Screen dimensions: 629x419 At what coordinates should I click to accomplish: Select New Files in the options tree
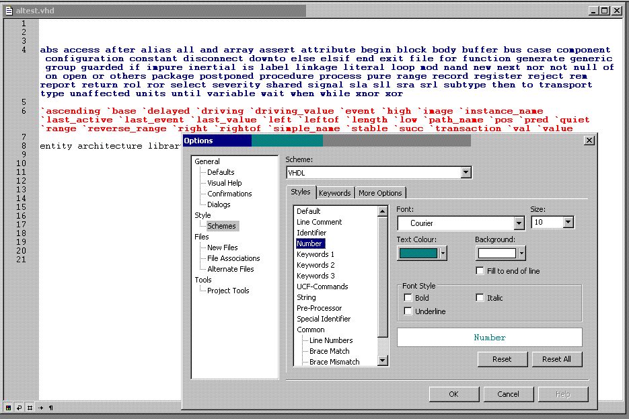(222, 247)
